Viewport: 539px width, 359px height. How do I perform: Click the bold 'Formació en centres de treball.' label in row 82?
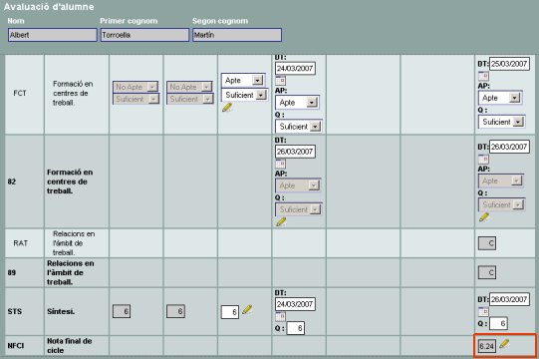pos(70,181)
